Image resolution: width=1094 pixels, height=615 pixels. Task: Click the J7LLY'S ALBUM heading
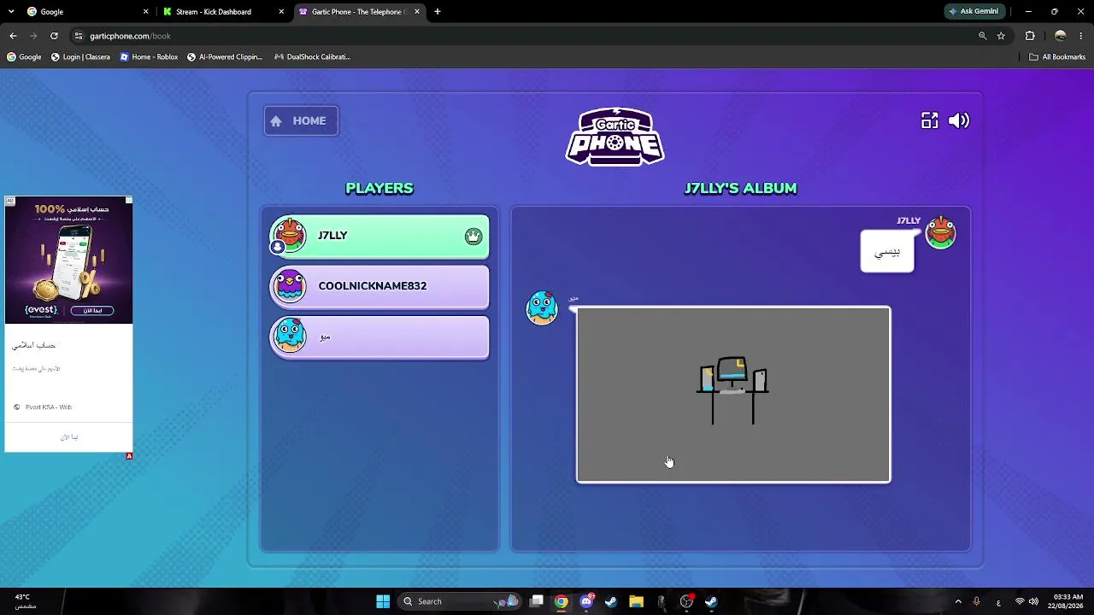point(740,188)
